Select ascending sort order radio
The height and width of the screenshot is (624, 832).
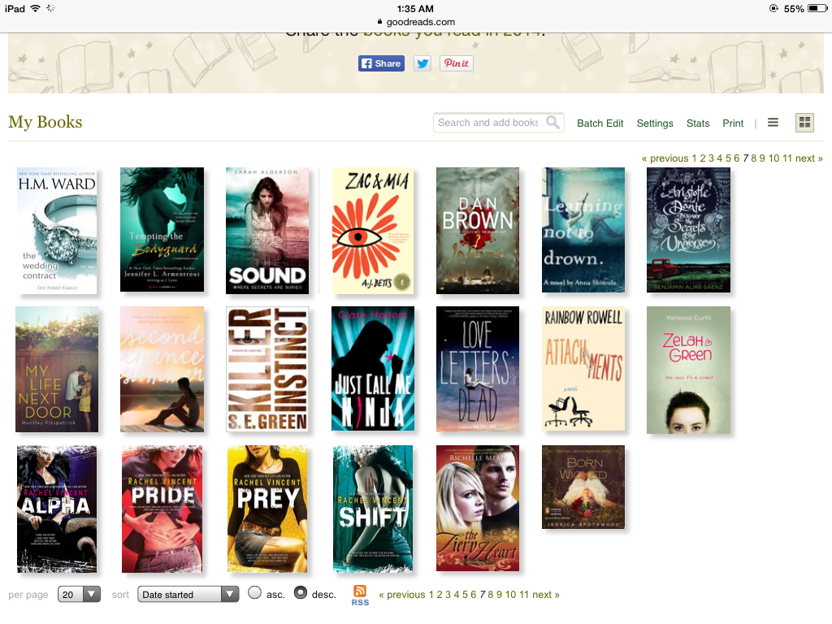click(x=254, y=592)
